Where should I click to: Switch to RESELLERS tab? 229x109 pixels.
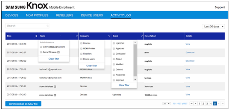[65, 15]
